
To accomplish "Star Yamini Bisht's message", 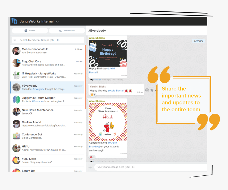I will click(x=152, y=90).
